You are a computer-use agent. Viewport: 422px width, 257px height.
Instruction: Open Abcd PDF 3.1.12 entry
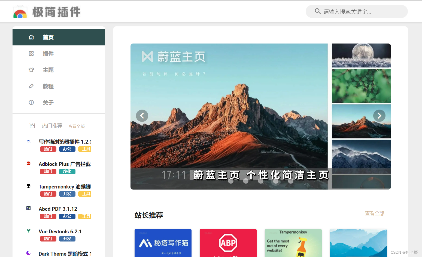(x=58, y=209)
